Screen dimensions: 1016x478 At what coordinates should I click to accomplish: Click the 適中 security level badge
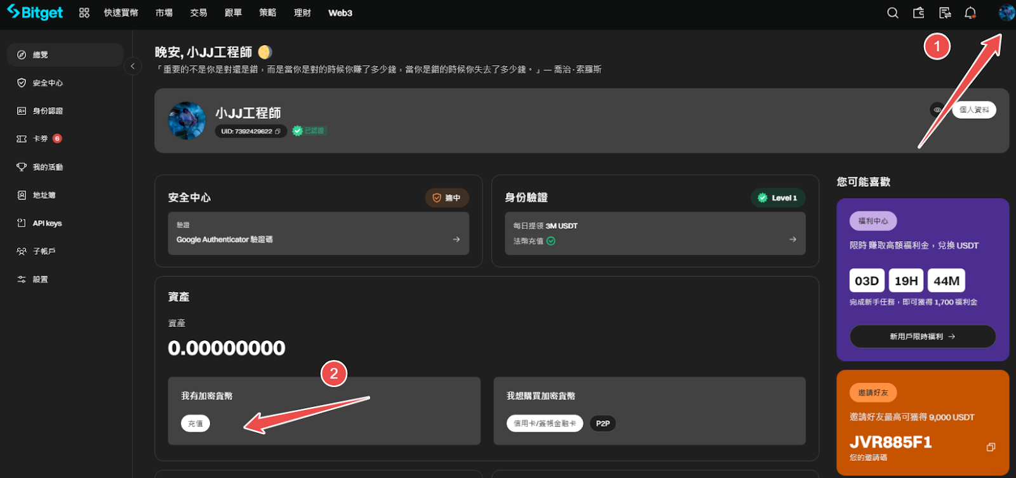coord(447,198)
